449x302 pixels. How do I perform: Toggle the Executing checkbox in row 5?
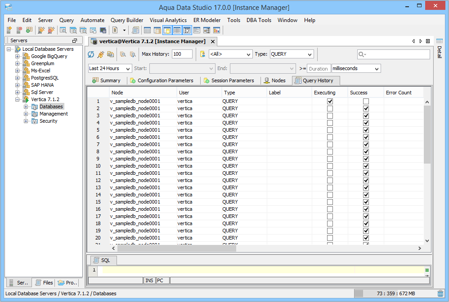(x=330, y=130)
